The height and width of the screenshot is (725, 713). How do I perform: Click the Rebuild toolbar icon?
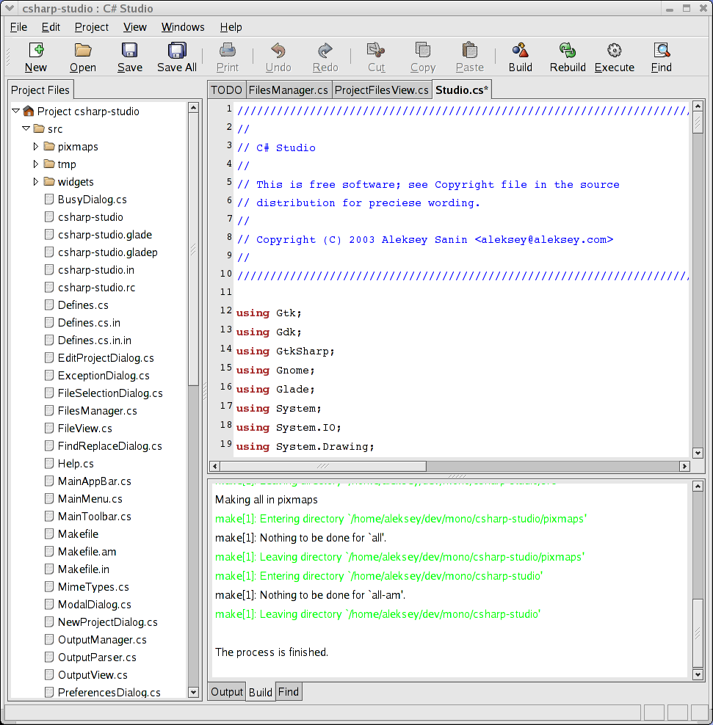click(566, 57)
